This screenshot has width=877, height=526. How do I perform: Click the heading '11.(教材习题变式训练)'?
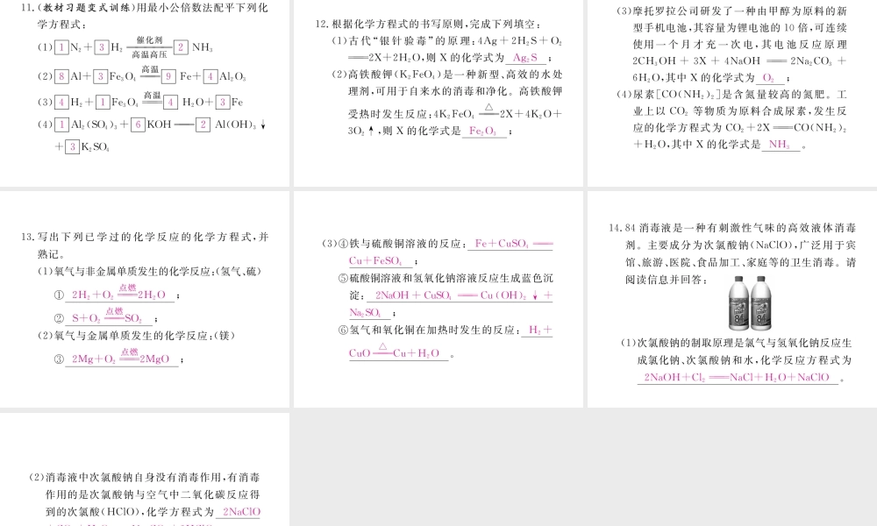(x=77, y=8)
